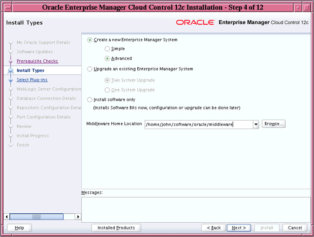Open the window menu button in title bar
314x237 pixels.
(x=8, y=8)
